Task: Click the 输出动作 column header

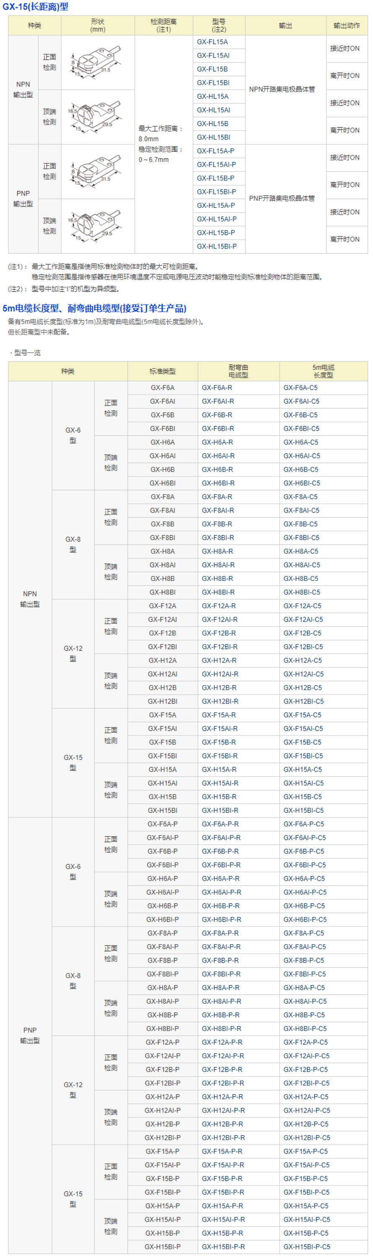Action: 346,26
